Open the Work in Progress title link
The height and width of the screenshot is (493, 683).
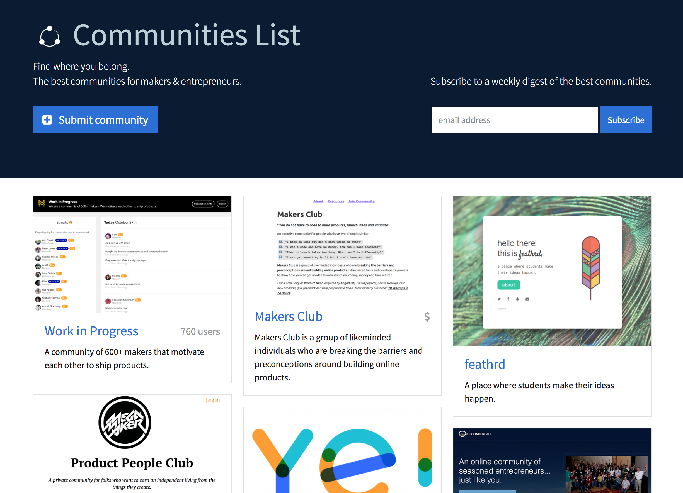tap(91, 331)
